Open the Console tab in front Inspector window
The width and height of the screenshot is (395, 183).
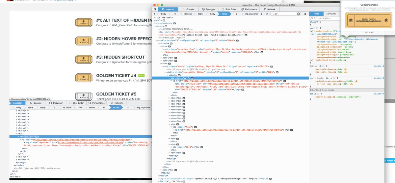click(x=188, y=10)
